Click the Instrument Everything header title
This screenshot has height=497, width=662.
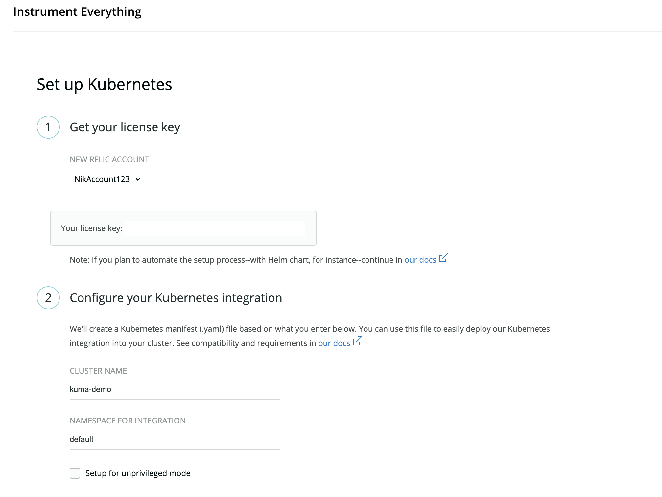click(77, 12)
